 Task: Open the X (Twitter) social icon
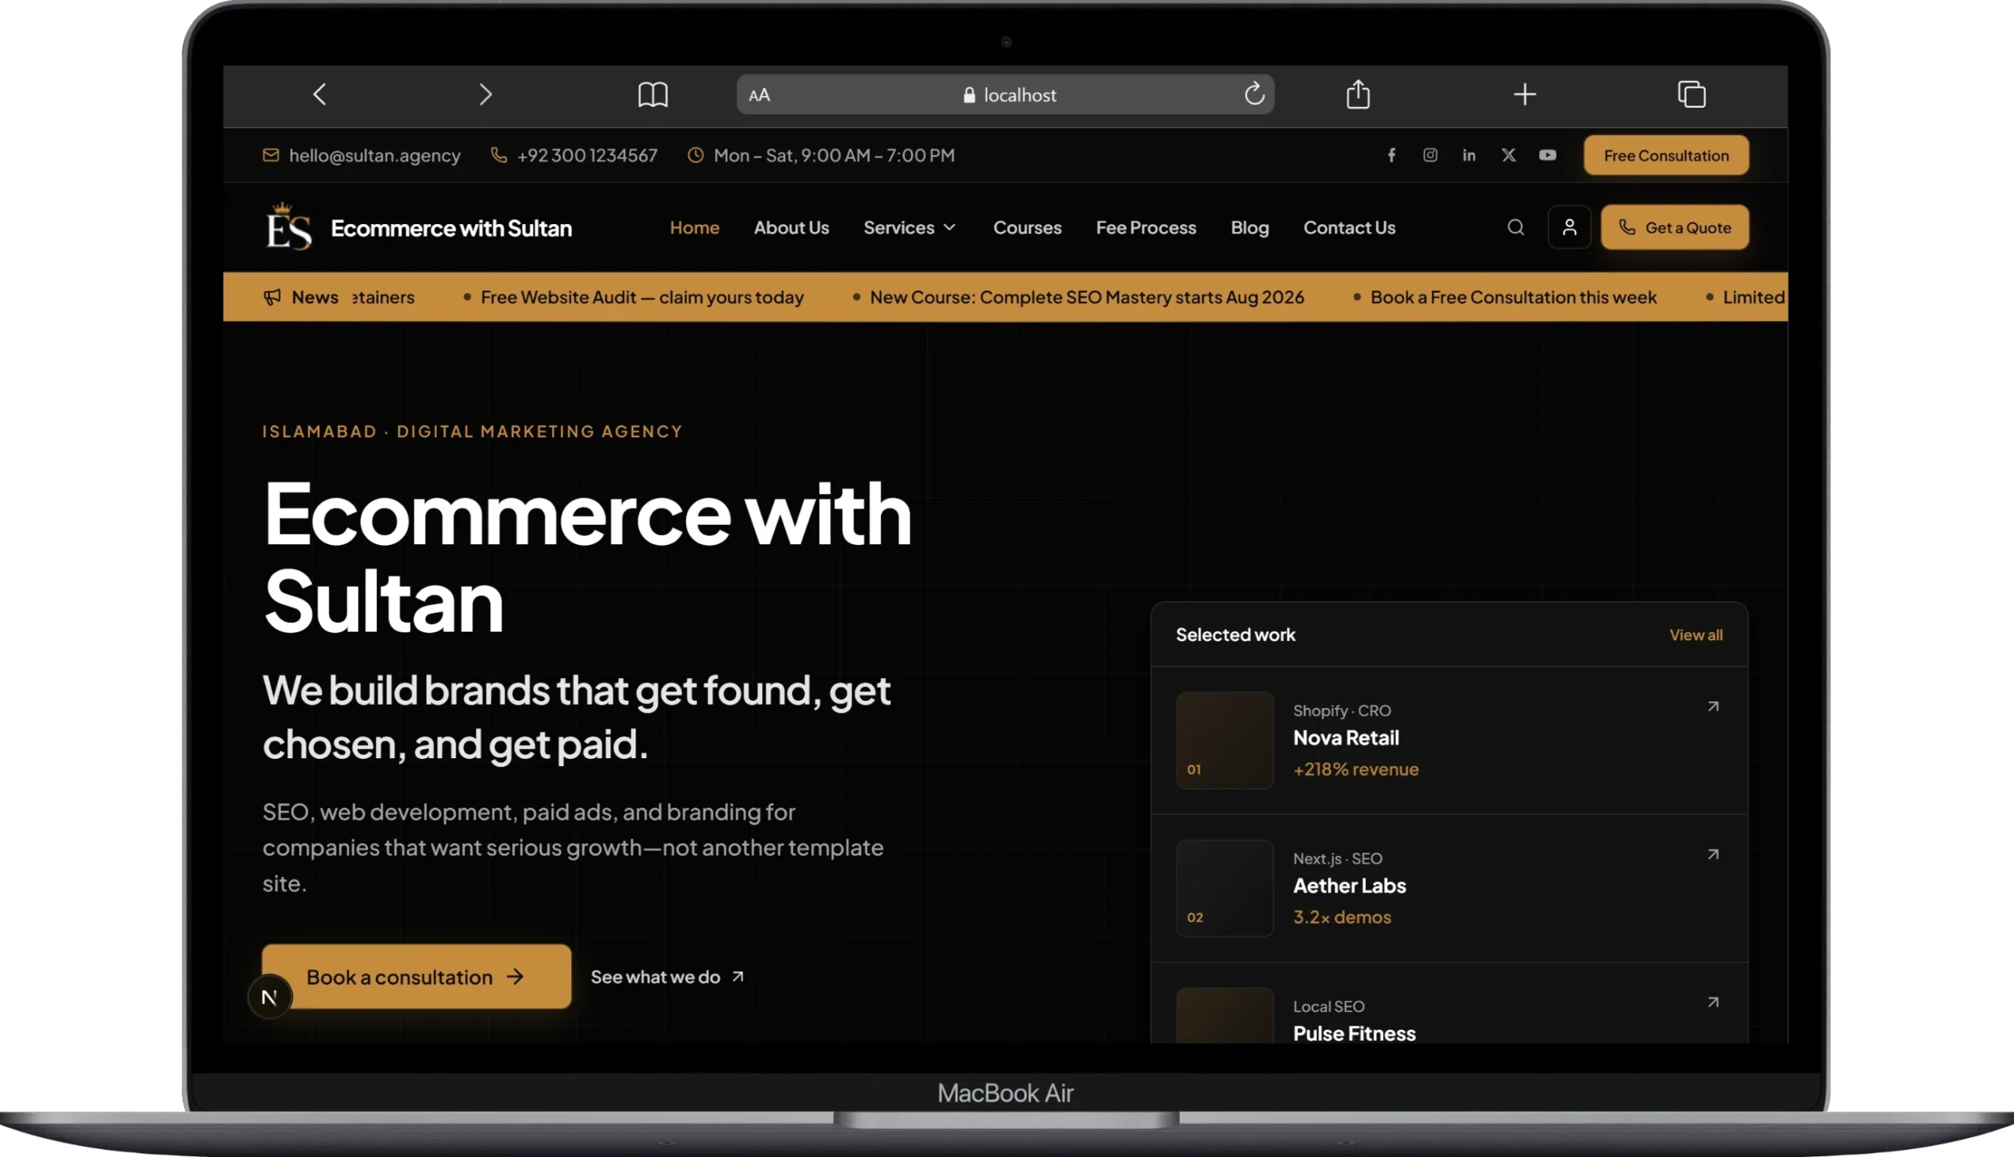[1508, 155]
